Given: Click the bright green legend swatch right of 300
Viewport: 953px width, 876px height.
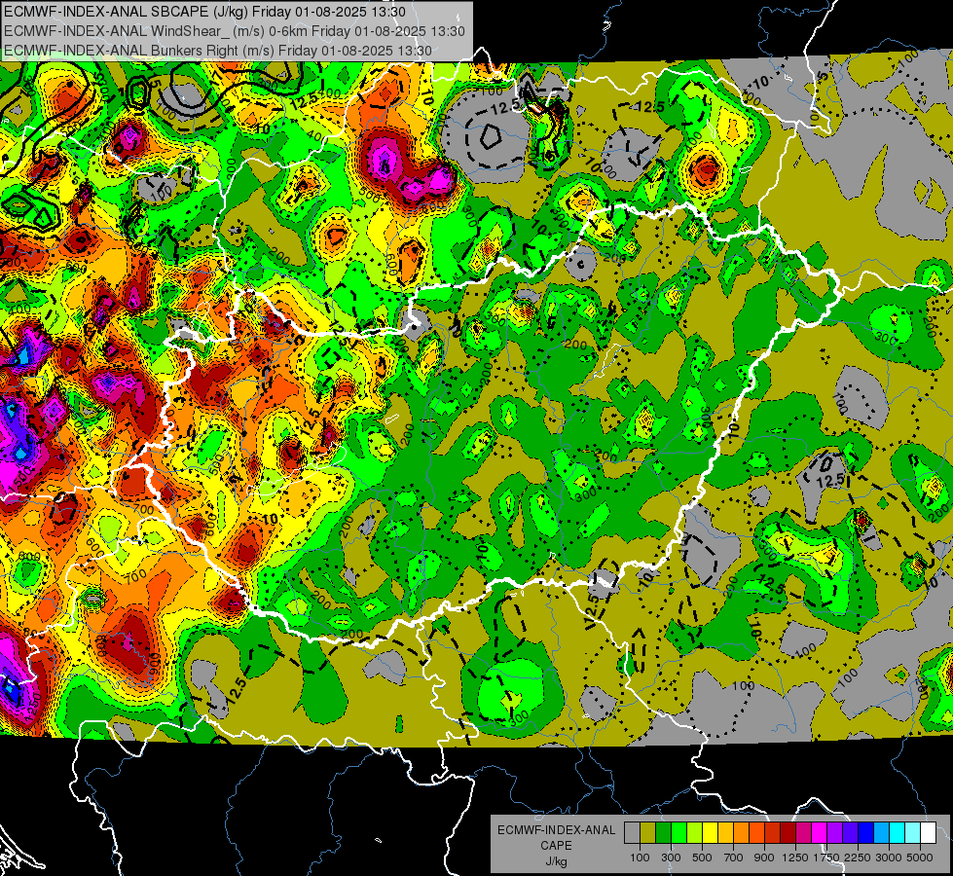Looking at the screenshot, I should click(678, 832).
